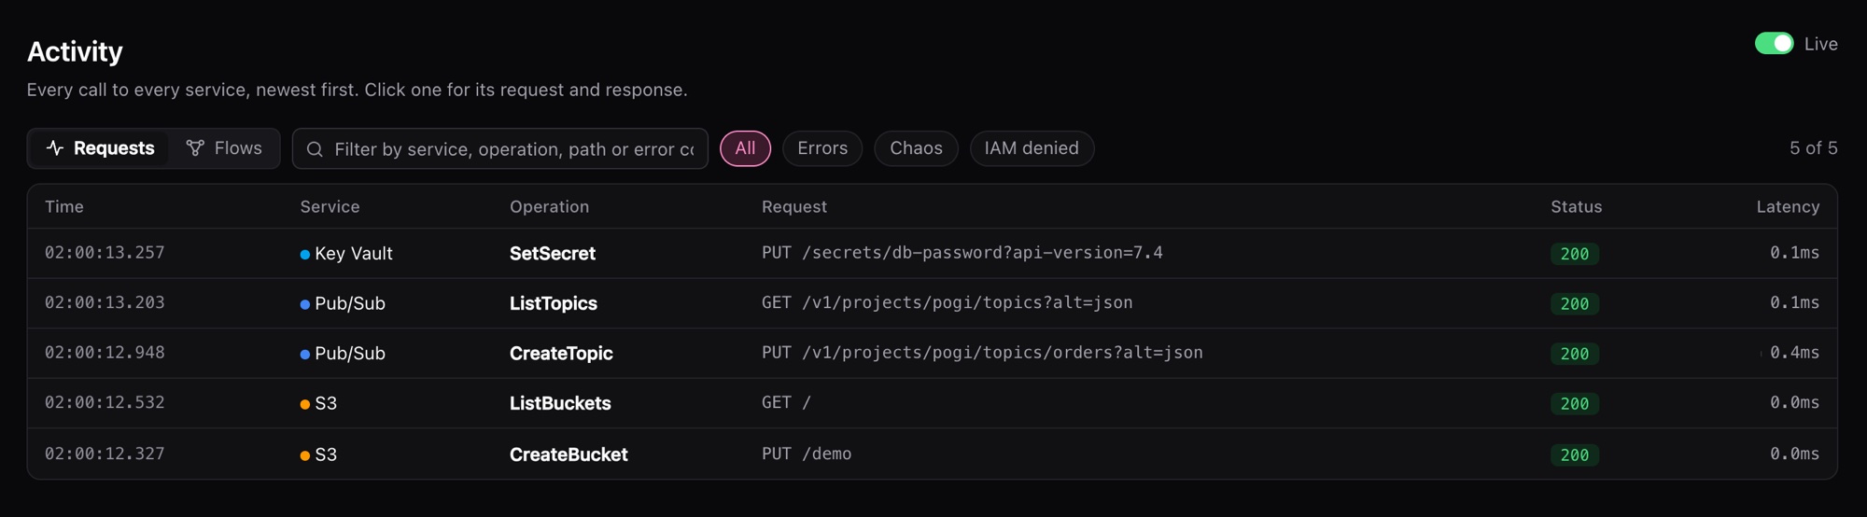Viewport: 1867px width, 517px height.
Task: Click 200 status badge in SetSecret row
Action: click(x=1575, y=254)
